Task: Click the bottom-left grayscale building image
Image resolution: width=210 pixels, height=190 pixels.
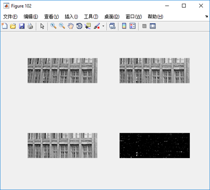Action: click(63, 145)
